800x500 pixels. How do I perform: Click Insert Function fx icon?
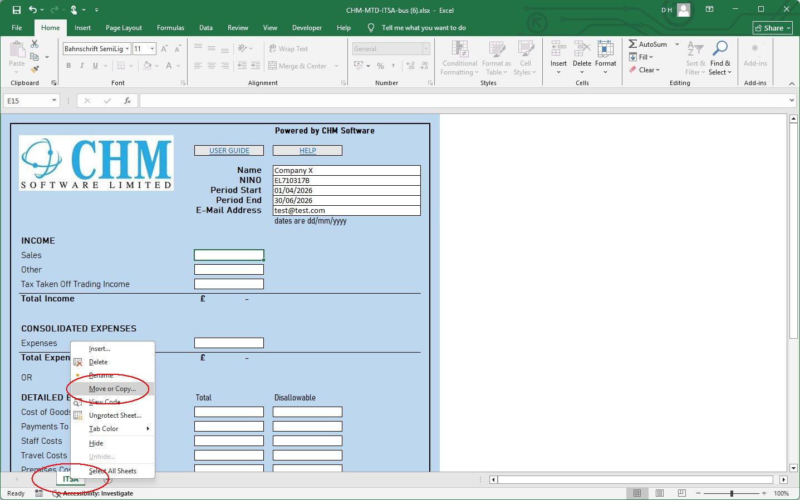pyautogui.click(x=127, y=101)
